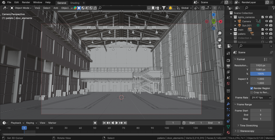Uncheck the main collection checkbox

pyautogui.click(x=262, y=30)
